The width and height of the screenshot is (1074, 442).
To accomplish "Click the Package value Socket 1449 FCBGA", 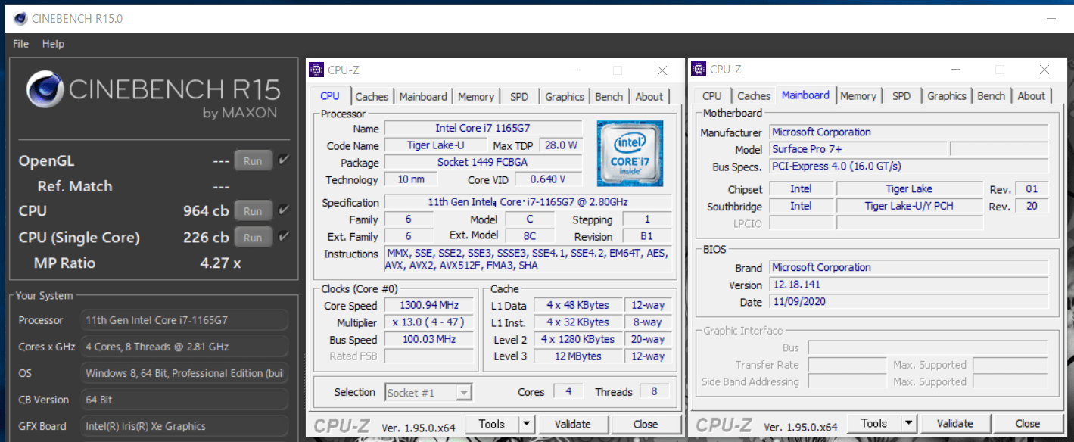I will (x=484, y=163).
